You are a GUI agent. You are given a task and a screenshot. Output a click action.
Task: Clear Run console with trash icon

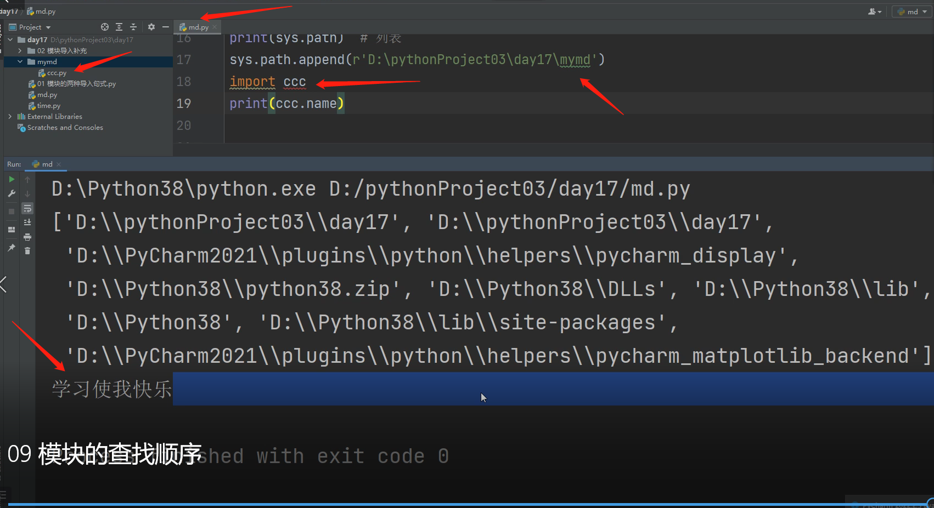(x=27, y=250)
